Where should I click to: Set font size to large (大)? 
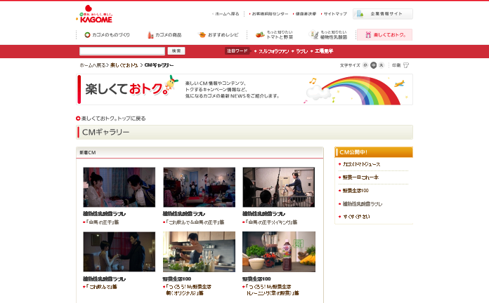click(381, 65)
